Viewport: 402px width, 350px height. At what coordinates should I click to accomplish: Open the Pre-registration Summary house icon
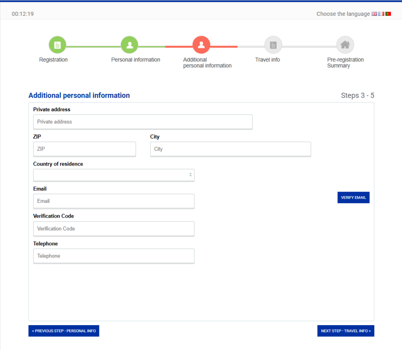pos(345,45)
